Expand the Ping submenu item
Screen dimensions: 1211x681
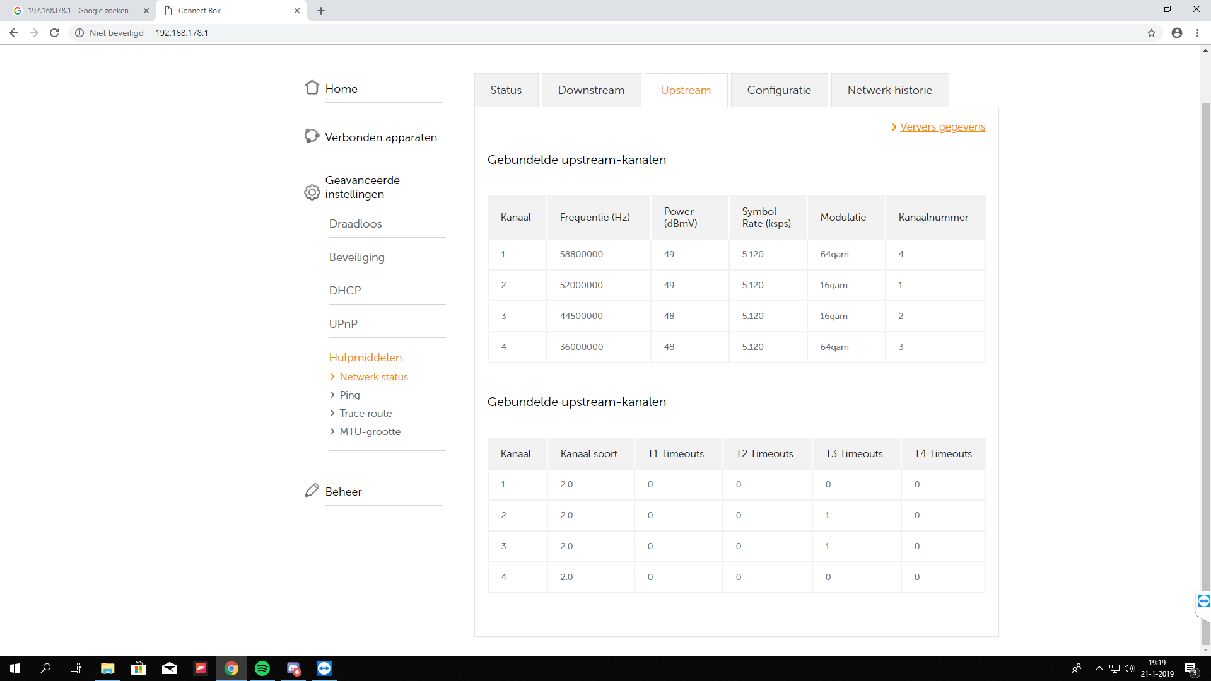tap(349, 395)
